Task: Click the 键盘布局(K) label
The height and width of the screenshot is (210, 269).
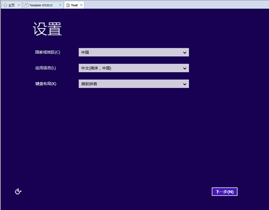Action: tap(46, 84)
